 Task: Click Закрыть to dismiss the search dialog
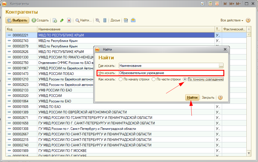pos(208,97)
